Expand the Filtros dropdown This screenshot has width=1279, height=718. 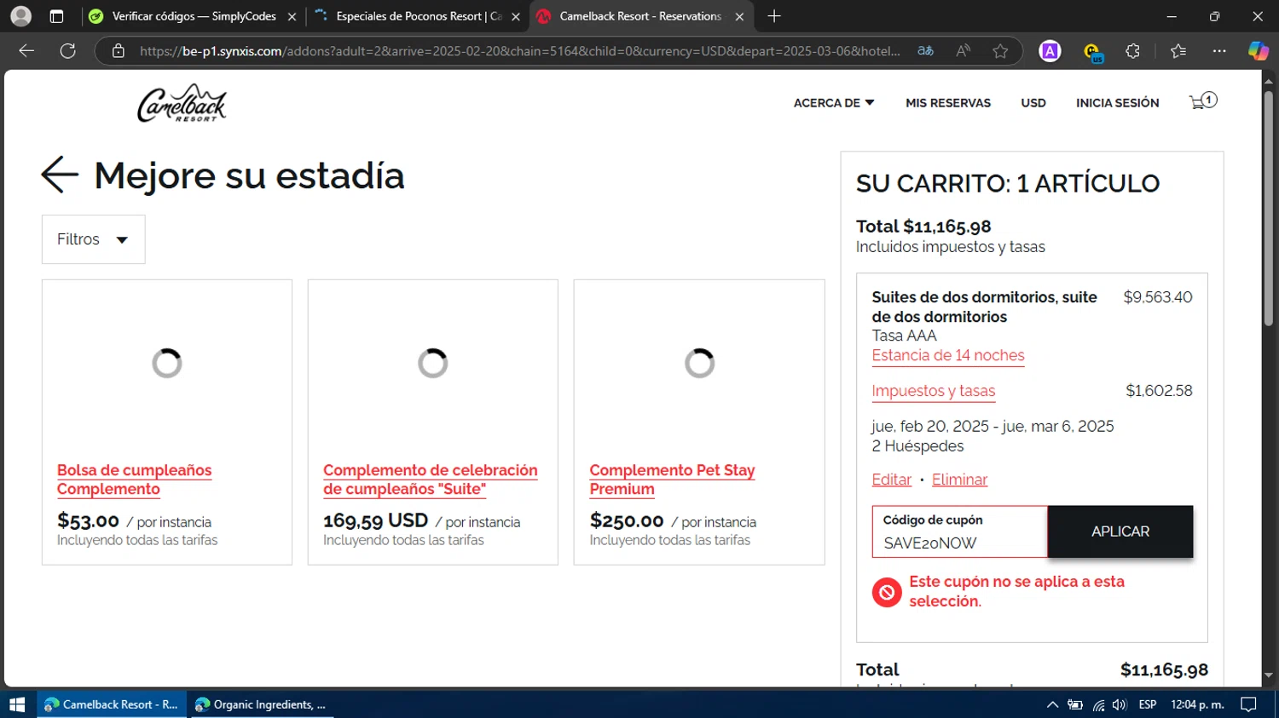(x=93, y=239)
